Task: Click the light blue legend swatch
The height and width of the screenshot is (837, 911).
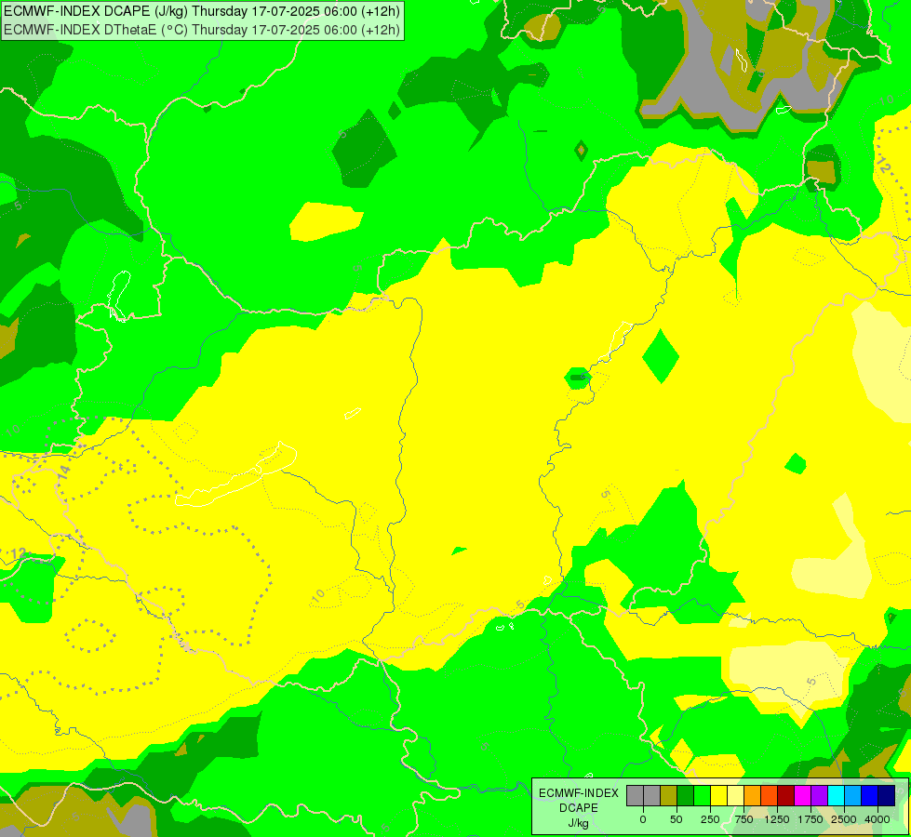Action: 852,796
